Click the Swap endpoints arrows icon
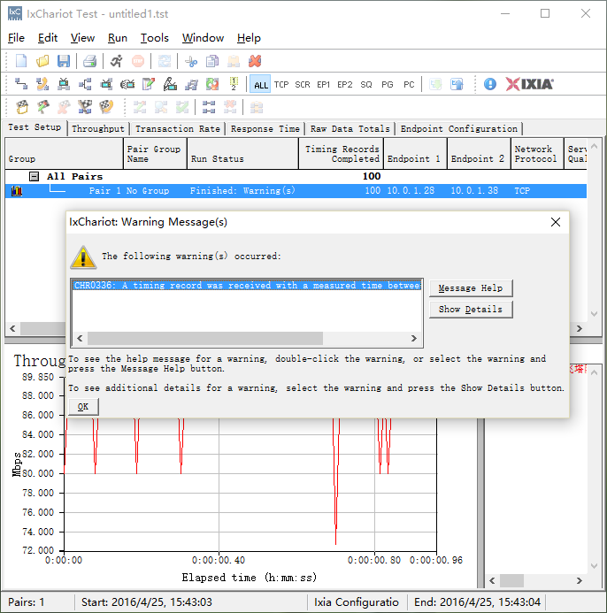607x613 pixels. [x=212, y=84]
